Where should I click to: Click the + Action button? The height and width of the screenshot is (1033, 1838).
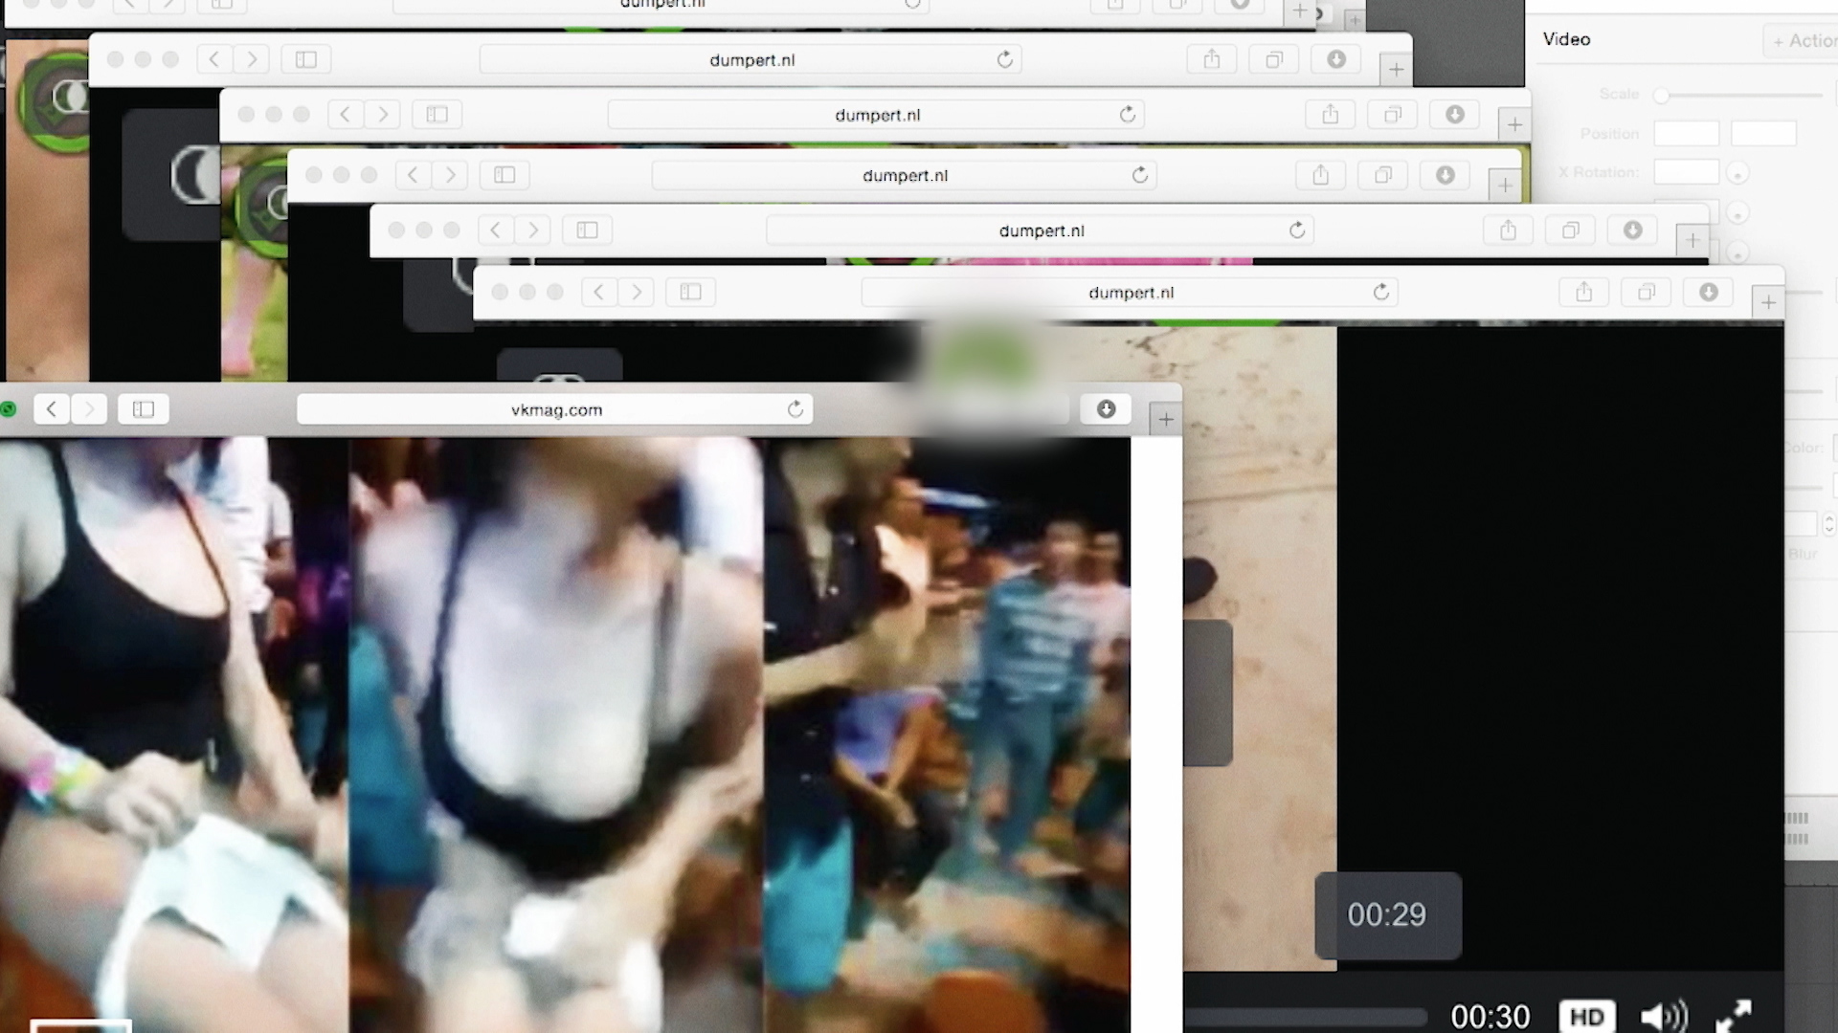[1803, 40]
